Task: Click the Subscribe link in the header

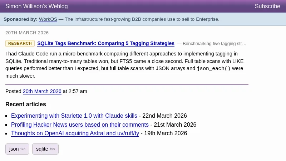Action: tap(267, 6)
